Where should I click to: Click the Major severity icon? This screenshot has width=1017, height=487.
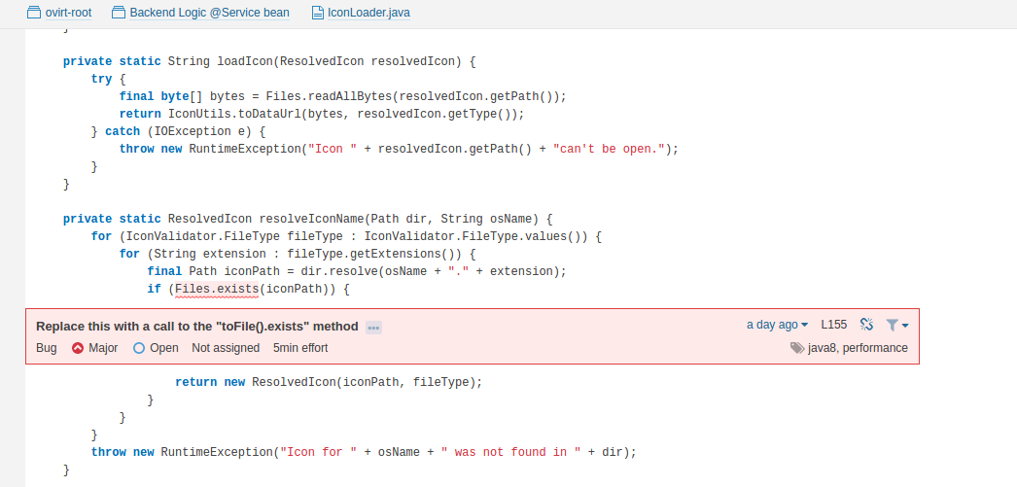pyautogui.click(x=78, y=348)
